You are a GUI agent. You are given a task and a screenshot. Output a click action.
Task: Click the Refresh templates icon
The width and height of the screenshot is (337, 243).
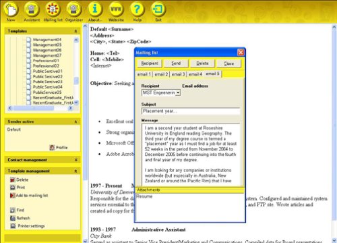point(13,218)
